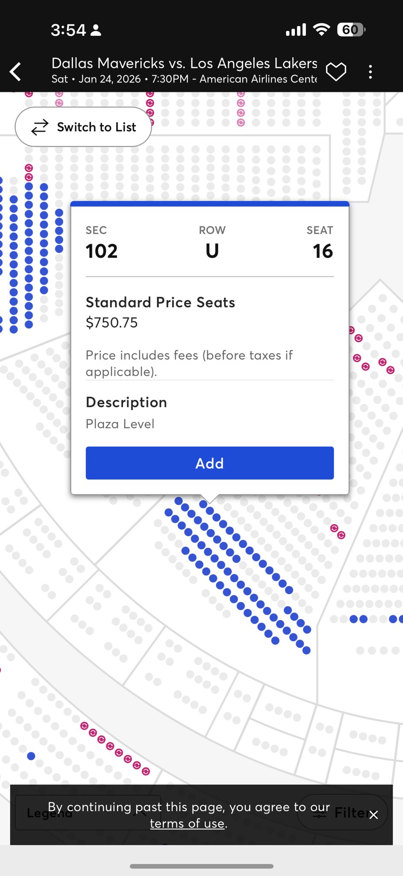This screenshot has height=876, width=403.
Task: Click the Switch to List button
Action: (83, 127)
